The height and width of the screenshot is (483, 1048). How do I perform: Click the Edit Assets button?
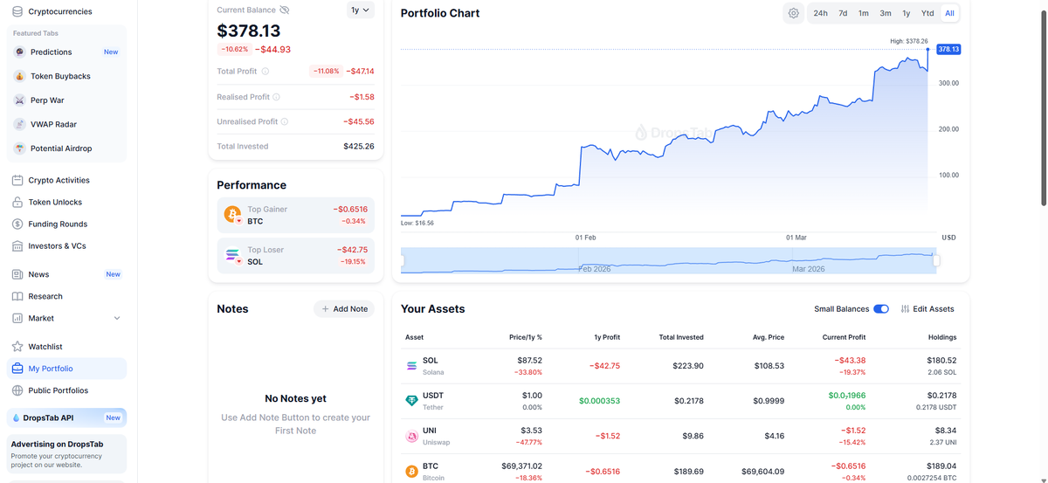pos(927,309)
